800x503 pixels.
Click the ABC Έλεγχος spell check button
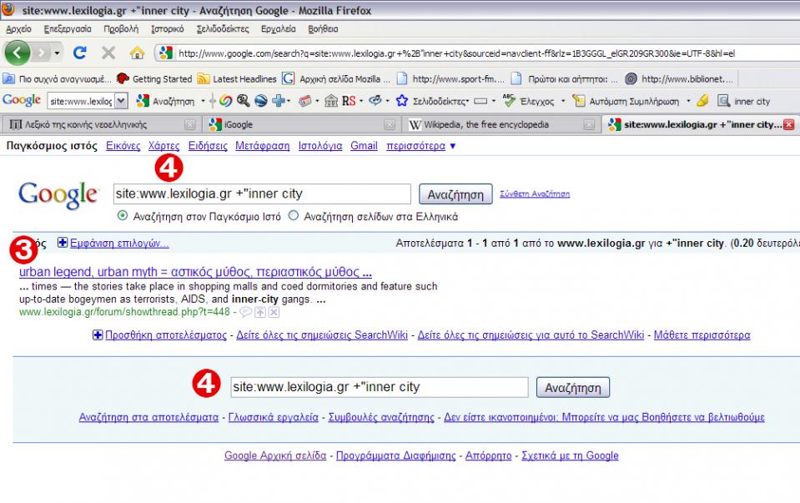529,101
